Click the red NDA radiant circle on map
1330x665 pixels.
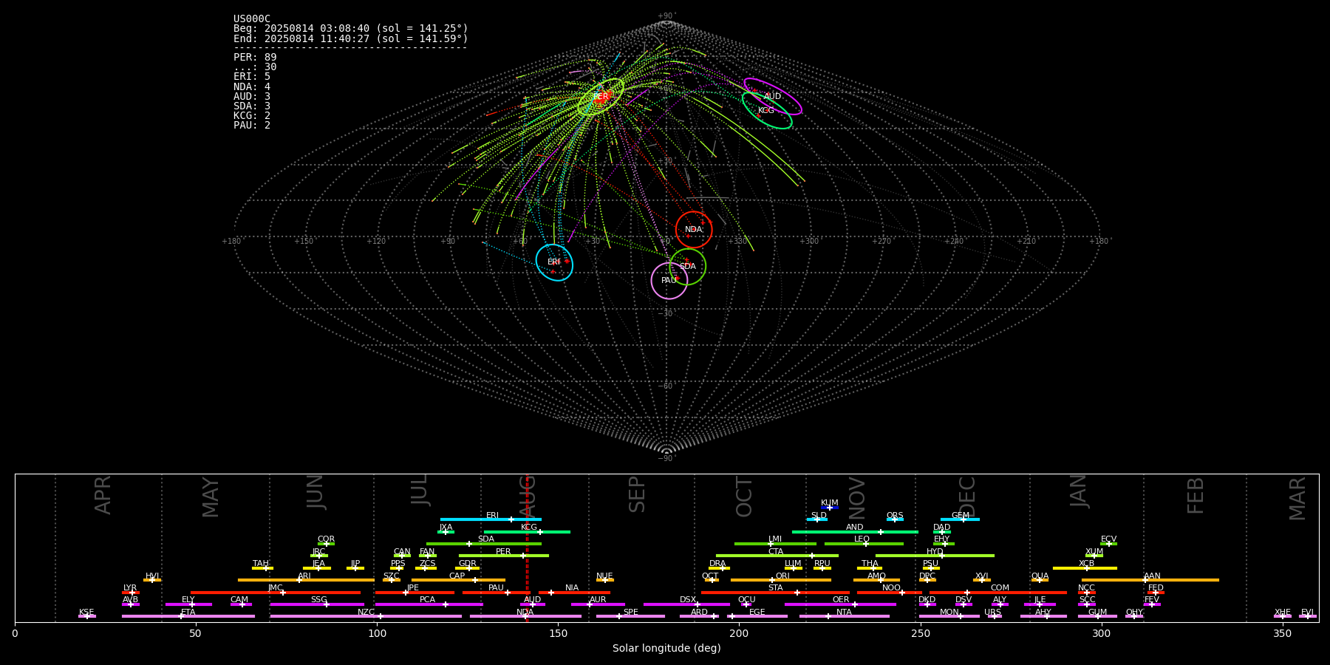(x=694, y=229)
